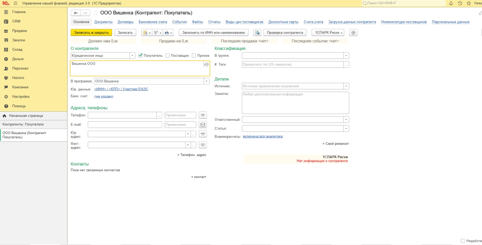Image resolution: width=482 pixels, height=245 pixels.
Task: Send email via envelope icon
Action: (203, 125)
